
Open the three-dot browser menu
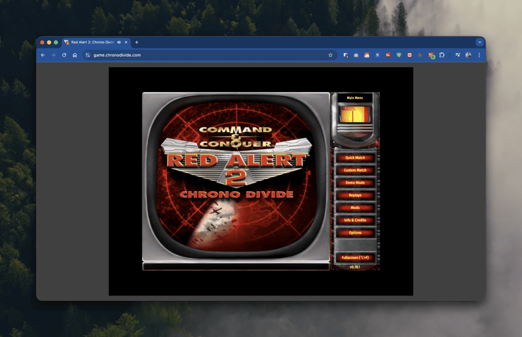pos(479,55)
